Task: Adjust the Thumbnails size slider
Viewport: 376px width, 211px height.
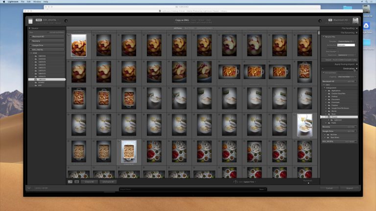Action: pos(308,183)
